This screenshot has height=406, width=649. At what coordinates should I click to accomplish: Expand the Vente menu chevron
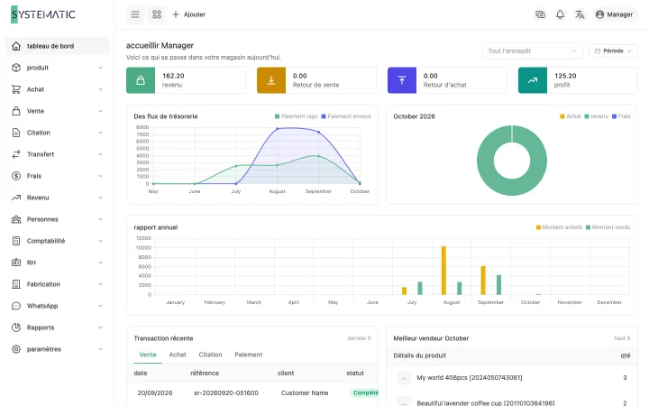(100, 111)
